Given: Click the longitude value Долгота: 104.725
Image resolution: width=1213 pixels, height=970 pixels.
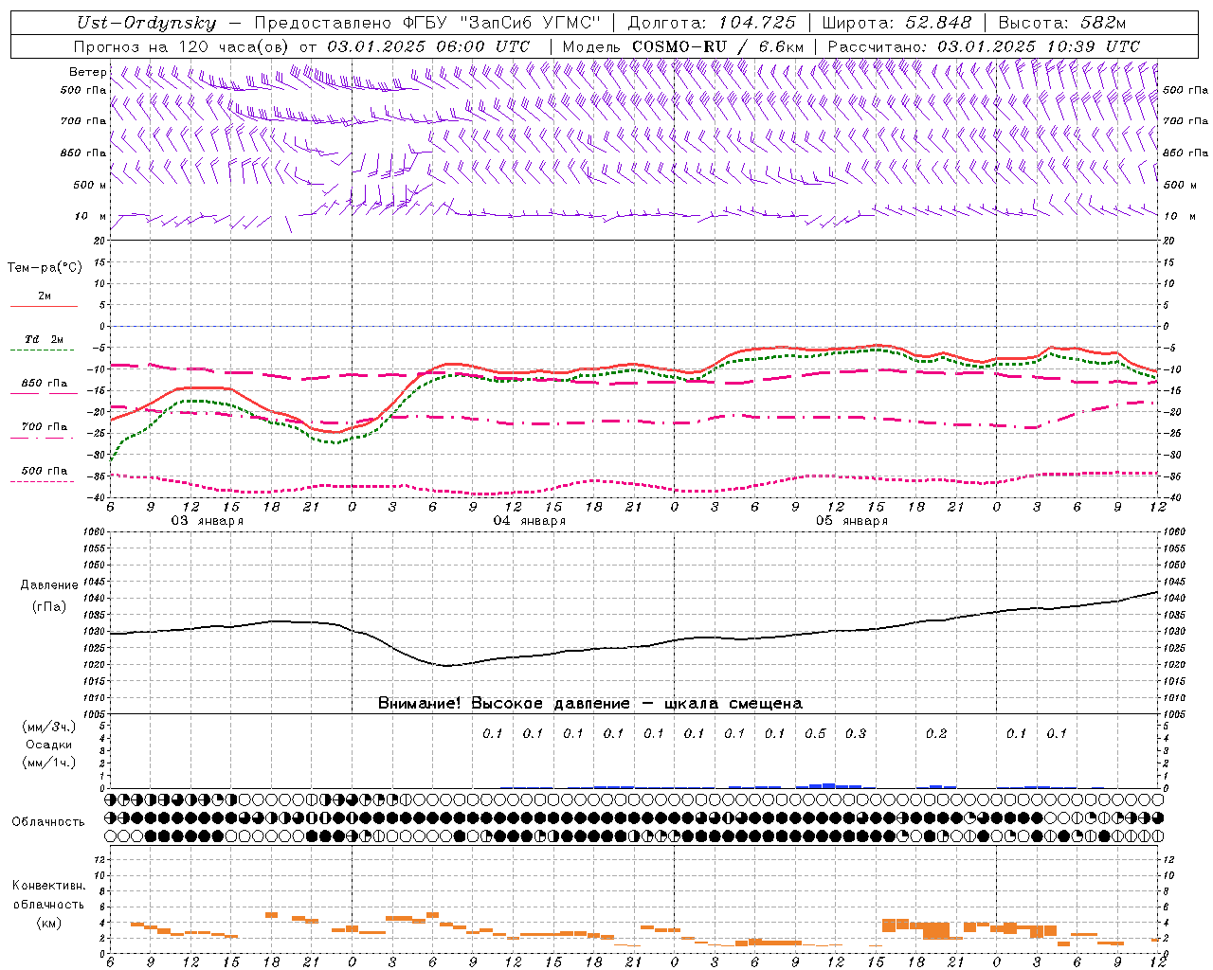Looking at the screenshot, I should (x=711, y=23).
